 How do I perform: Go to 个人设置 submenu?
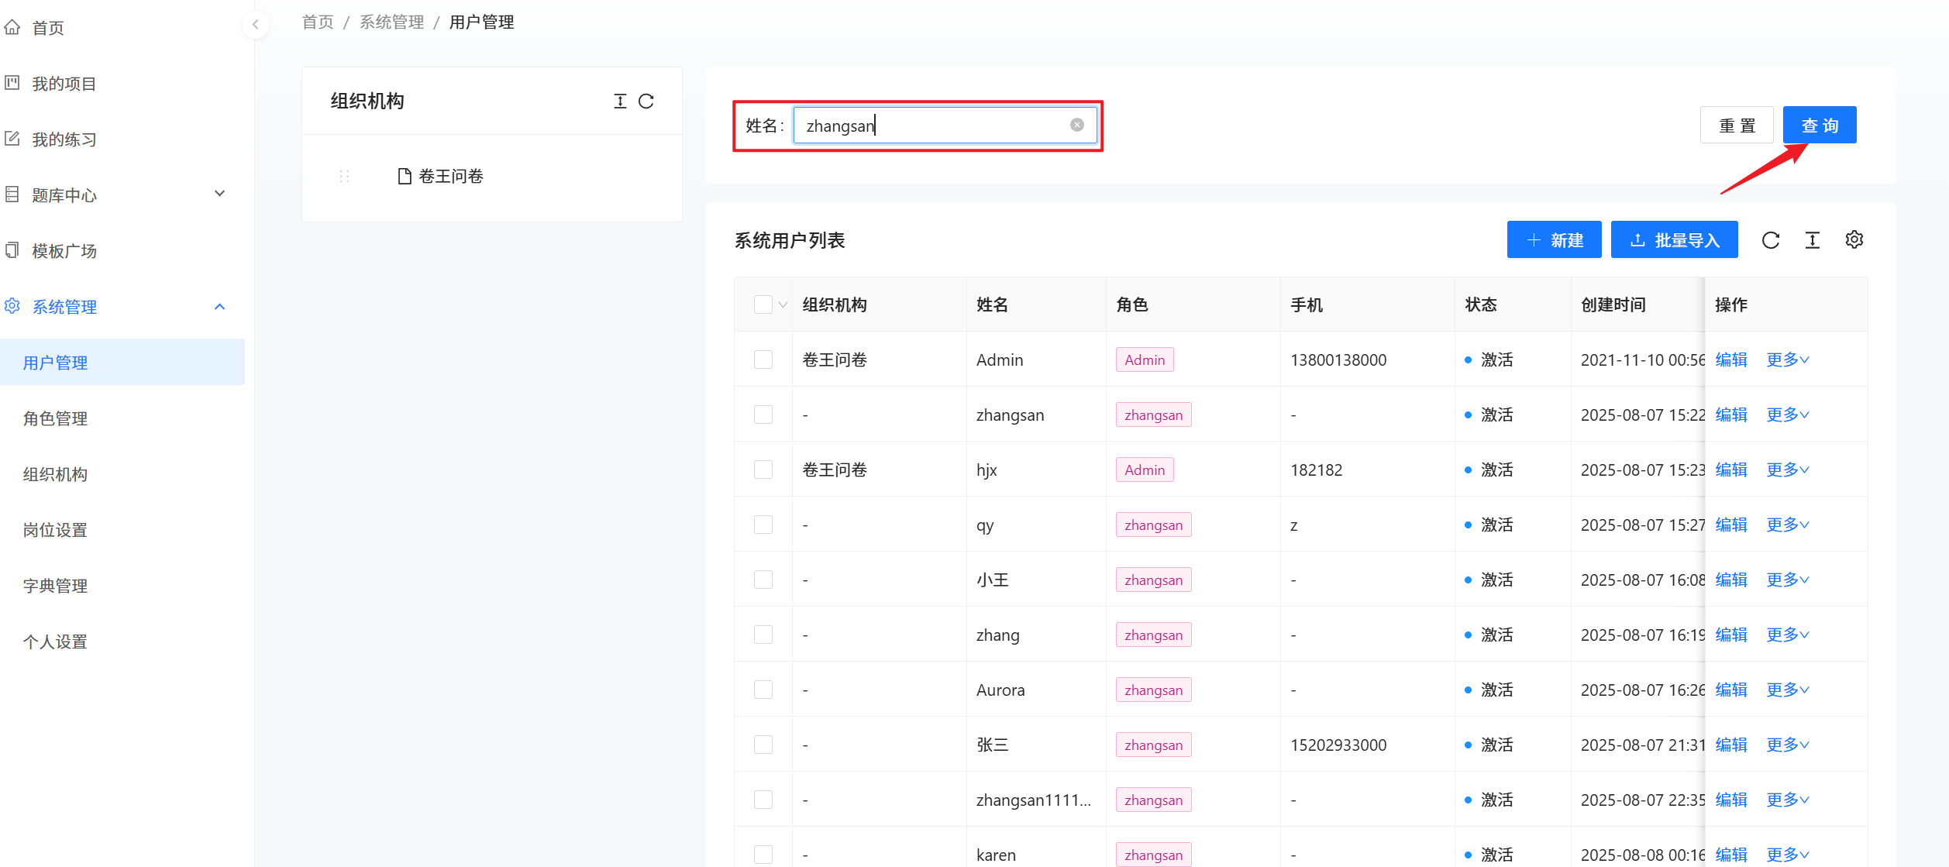(x=55, y=642)
